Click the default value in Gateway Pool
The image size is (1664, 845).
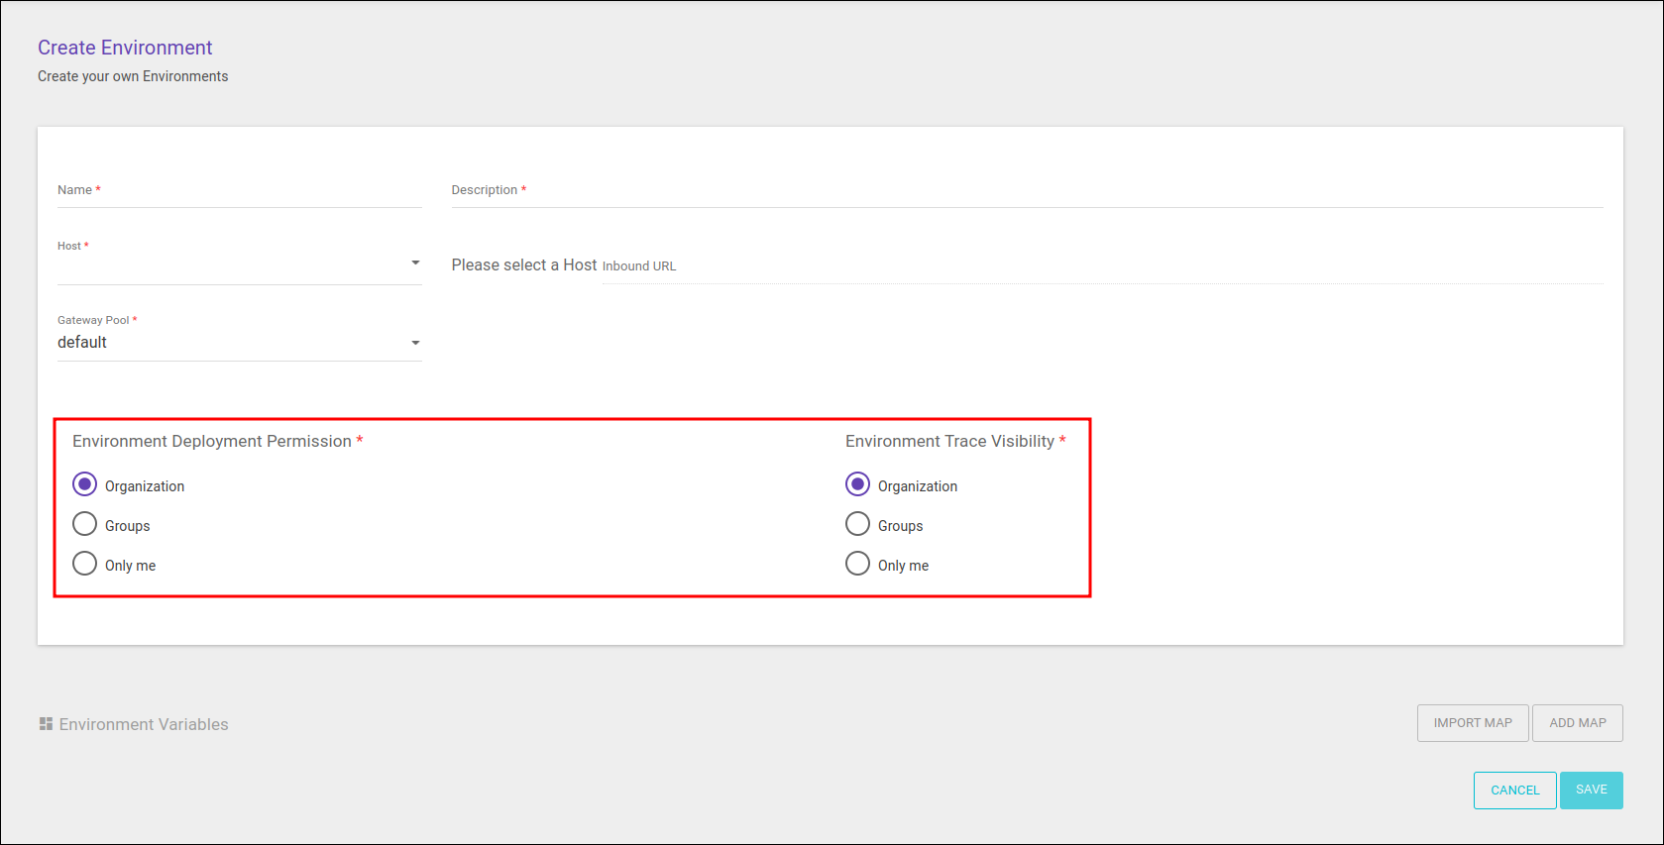pos(82,342)
